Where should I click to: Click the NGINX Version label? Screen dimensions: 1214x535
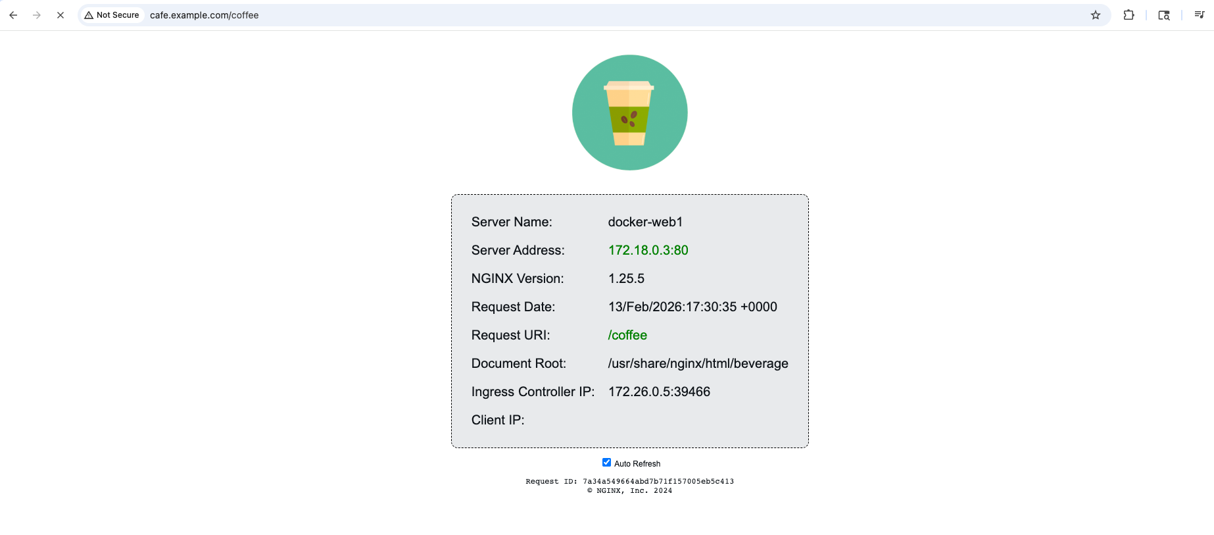pyautogui.click(x=518, y=278)
